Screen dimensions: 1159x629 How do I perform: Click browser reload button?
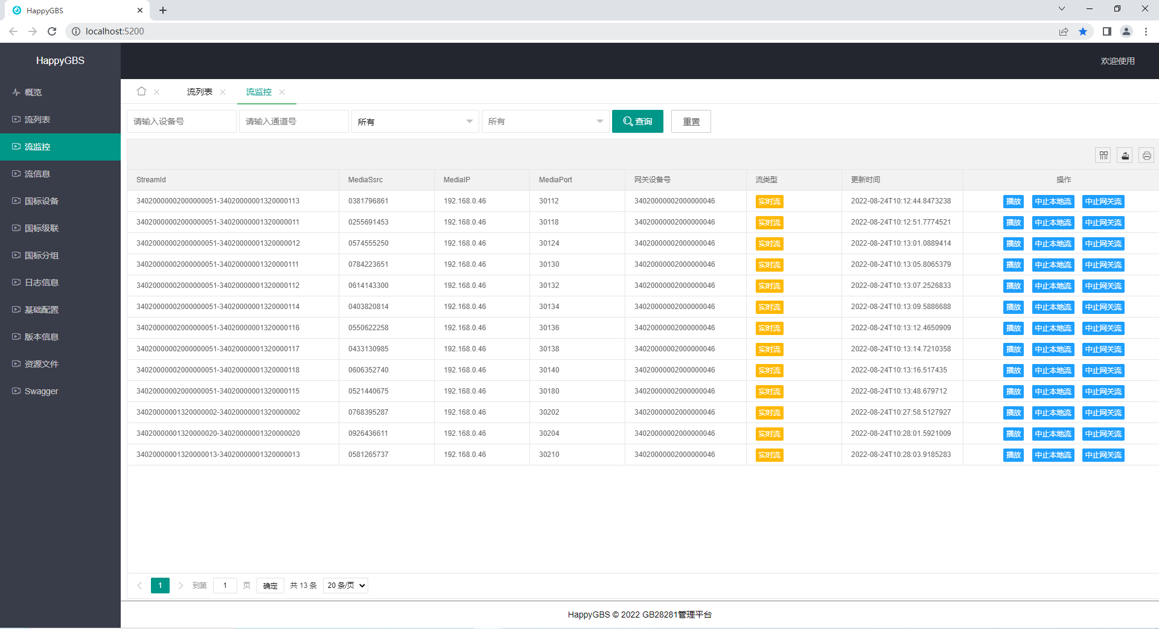click(x=52, y=31)
